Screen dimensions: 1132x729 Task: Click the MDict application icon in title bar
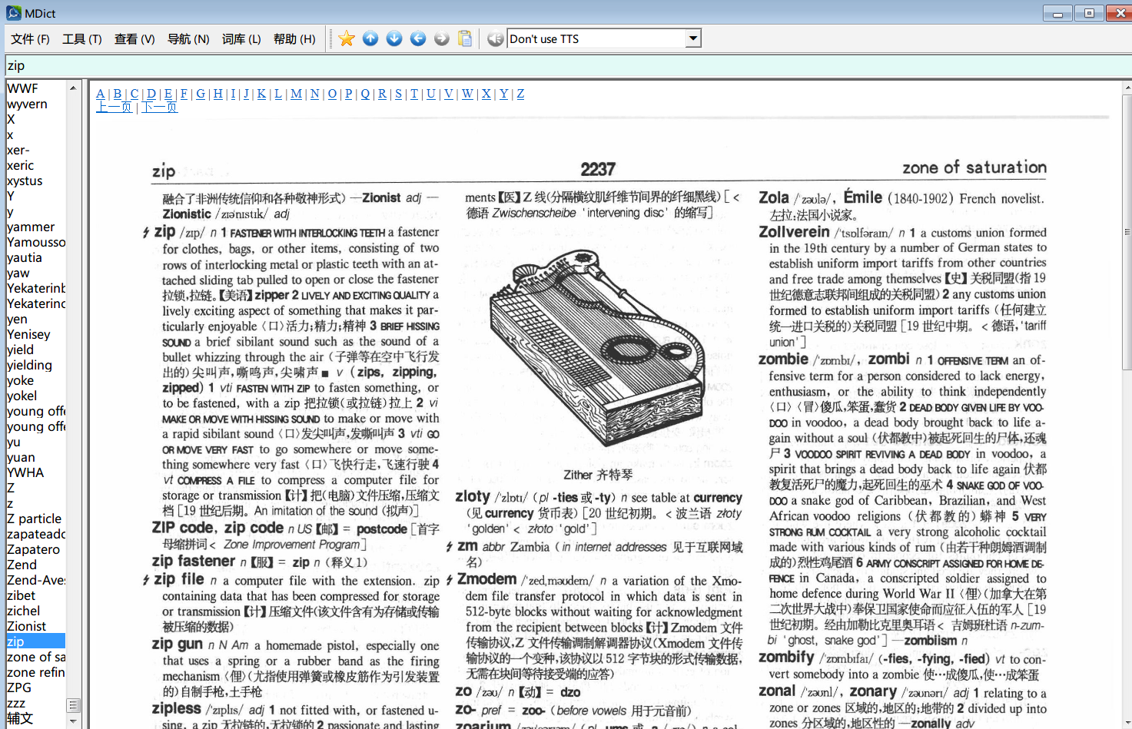click(13, 13)
